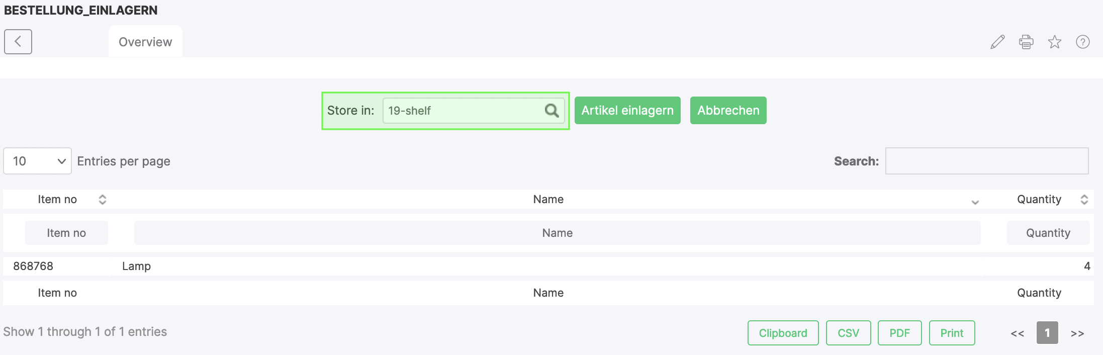The image size is (1103, 355).
Task: Add page to favorites with star icon
Action: 1055,42
